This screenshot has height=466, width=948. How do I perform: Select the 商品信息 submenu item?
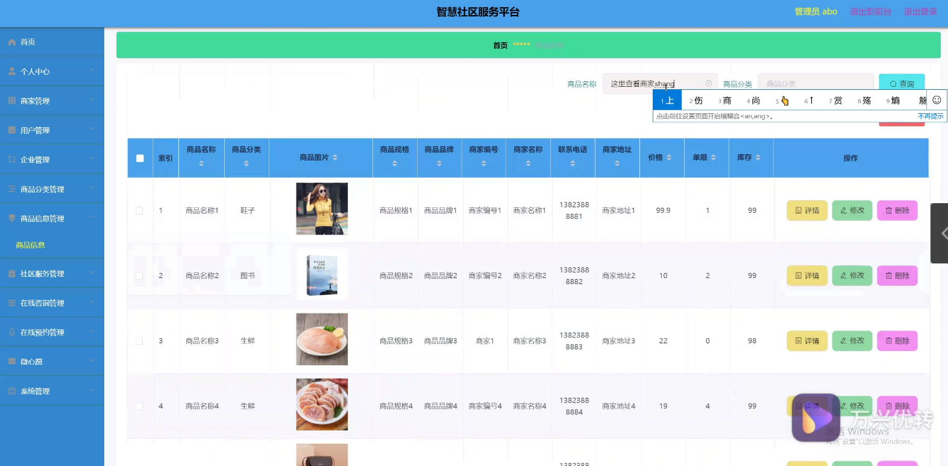[31, 245]
